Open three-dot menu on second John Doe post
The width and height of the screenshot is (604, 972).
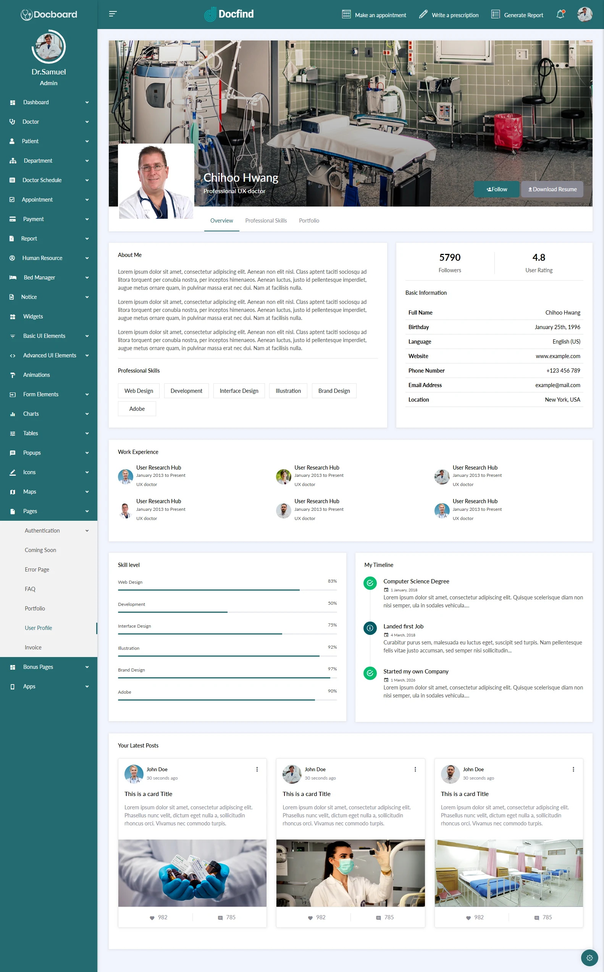(x=415, y=769)
